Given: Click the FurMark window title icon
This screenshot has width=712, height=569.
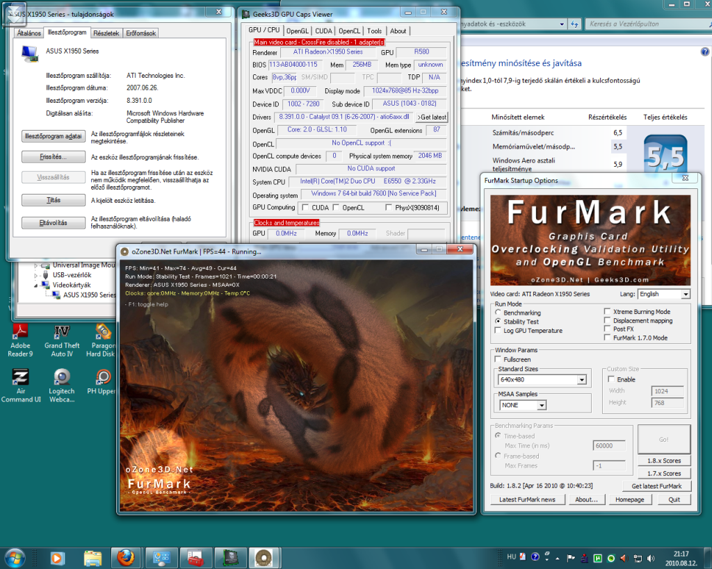Looking at the screenshot, I should click(x=124, y=251).
